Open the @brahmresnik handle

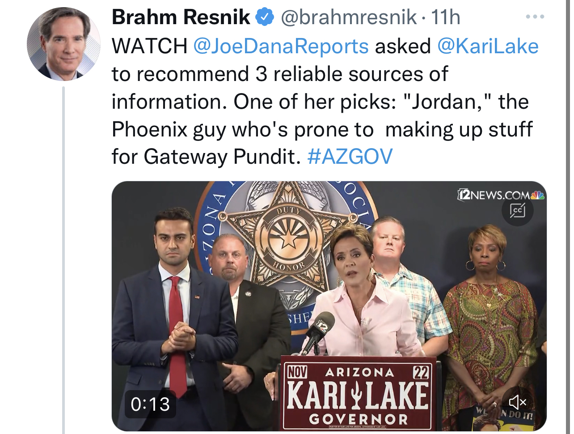349,17
